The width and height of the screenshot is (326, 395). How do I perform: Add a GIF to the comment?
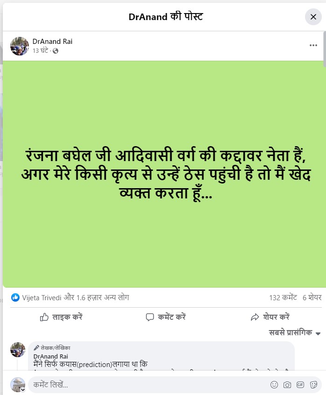300,385
